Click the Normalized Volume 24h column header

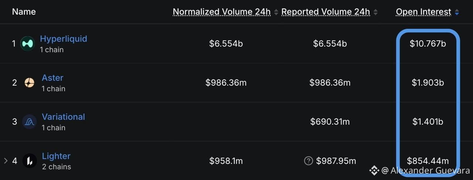point(222,12)
